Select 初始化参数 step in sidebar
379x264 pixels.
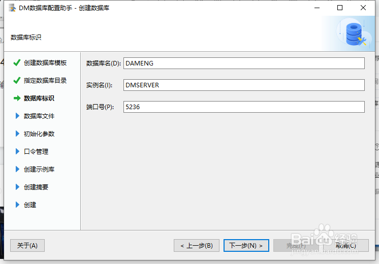tap(39, 134)
